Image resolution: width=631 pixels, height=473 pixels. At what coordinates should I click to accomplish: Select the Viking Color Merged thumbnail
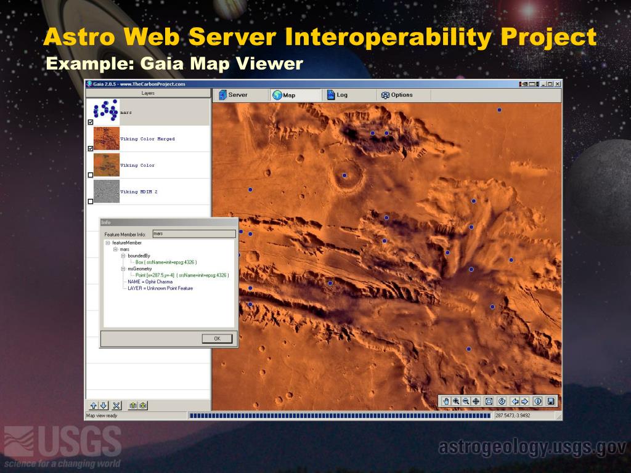click(x=107, y=139)
